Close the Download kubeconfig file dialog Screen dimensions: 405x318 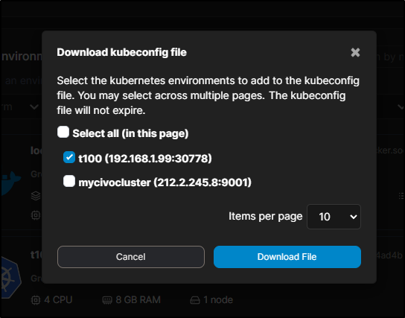(x=355, y=52)
